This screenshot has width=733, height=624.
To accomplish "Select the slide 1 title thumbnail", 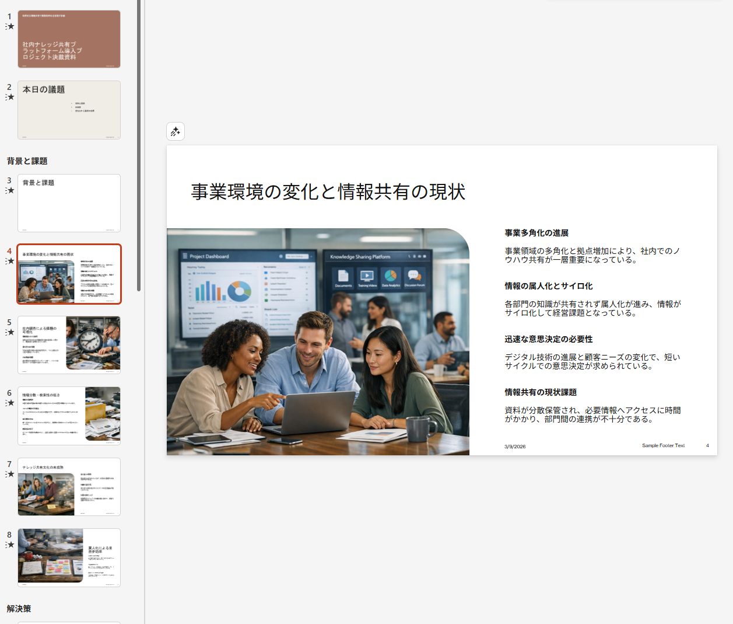I will [x=69, y=39].
